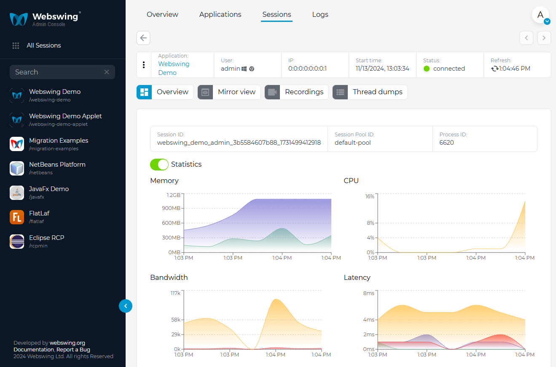This screenshot has width=556, height=367.
Task: Select JavaFx Demo in the sidebar
Action: (63, 193)
